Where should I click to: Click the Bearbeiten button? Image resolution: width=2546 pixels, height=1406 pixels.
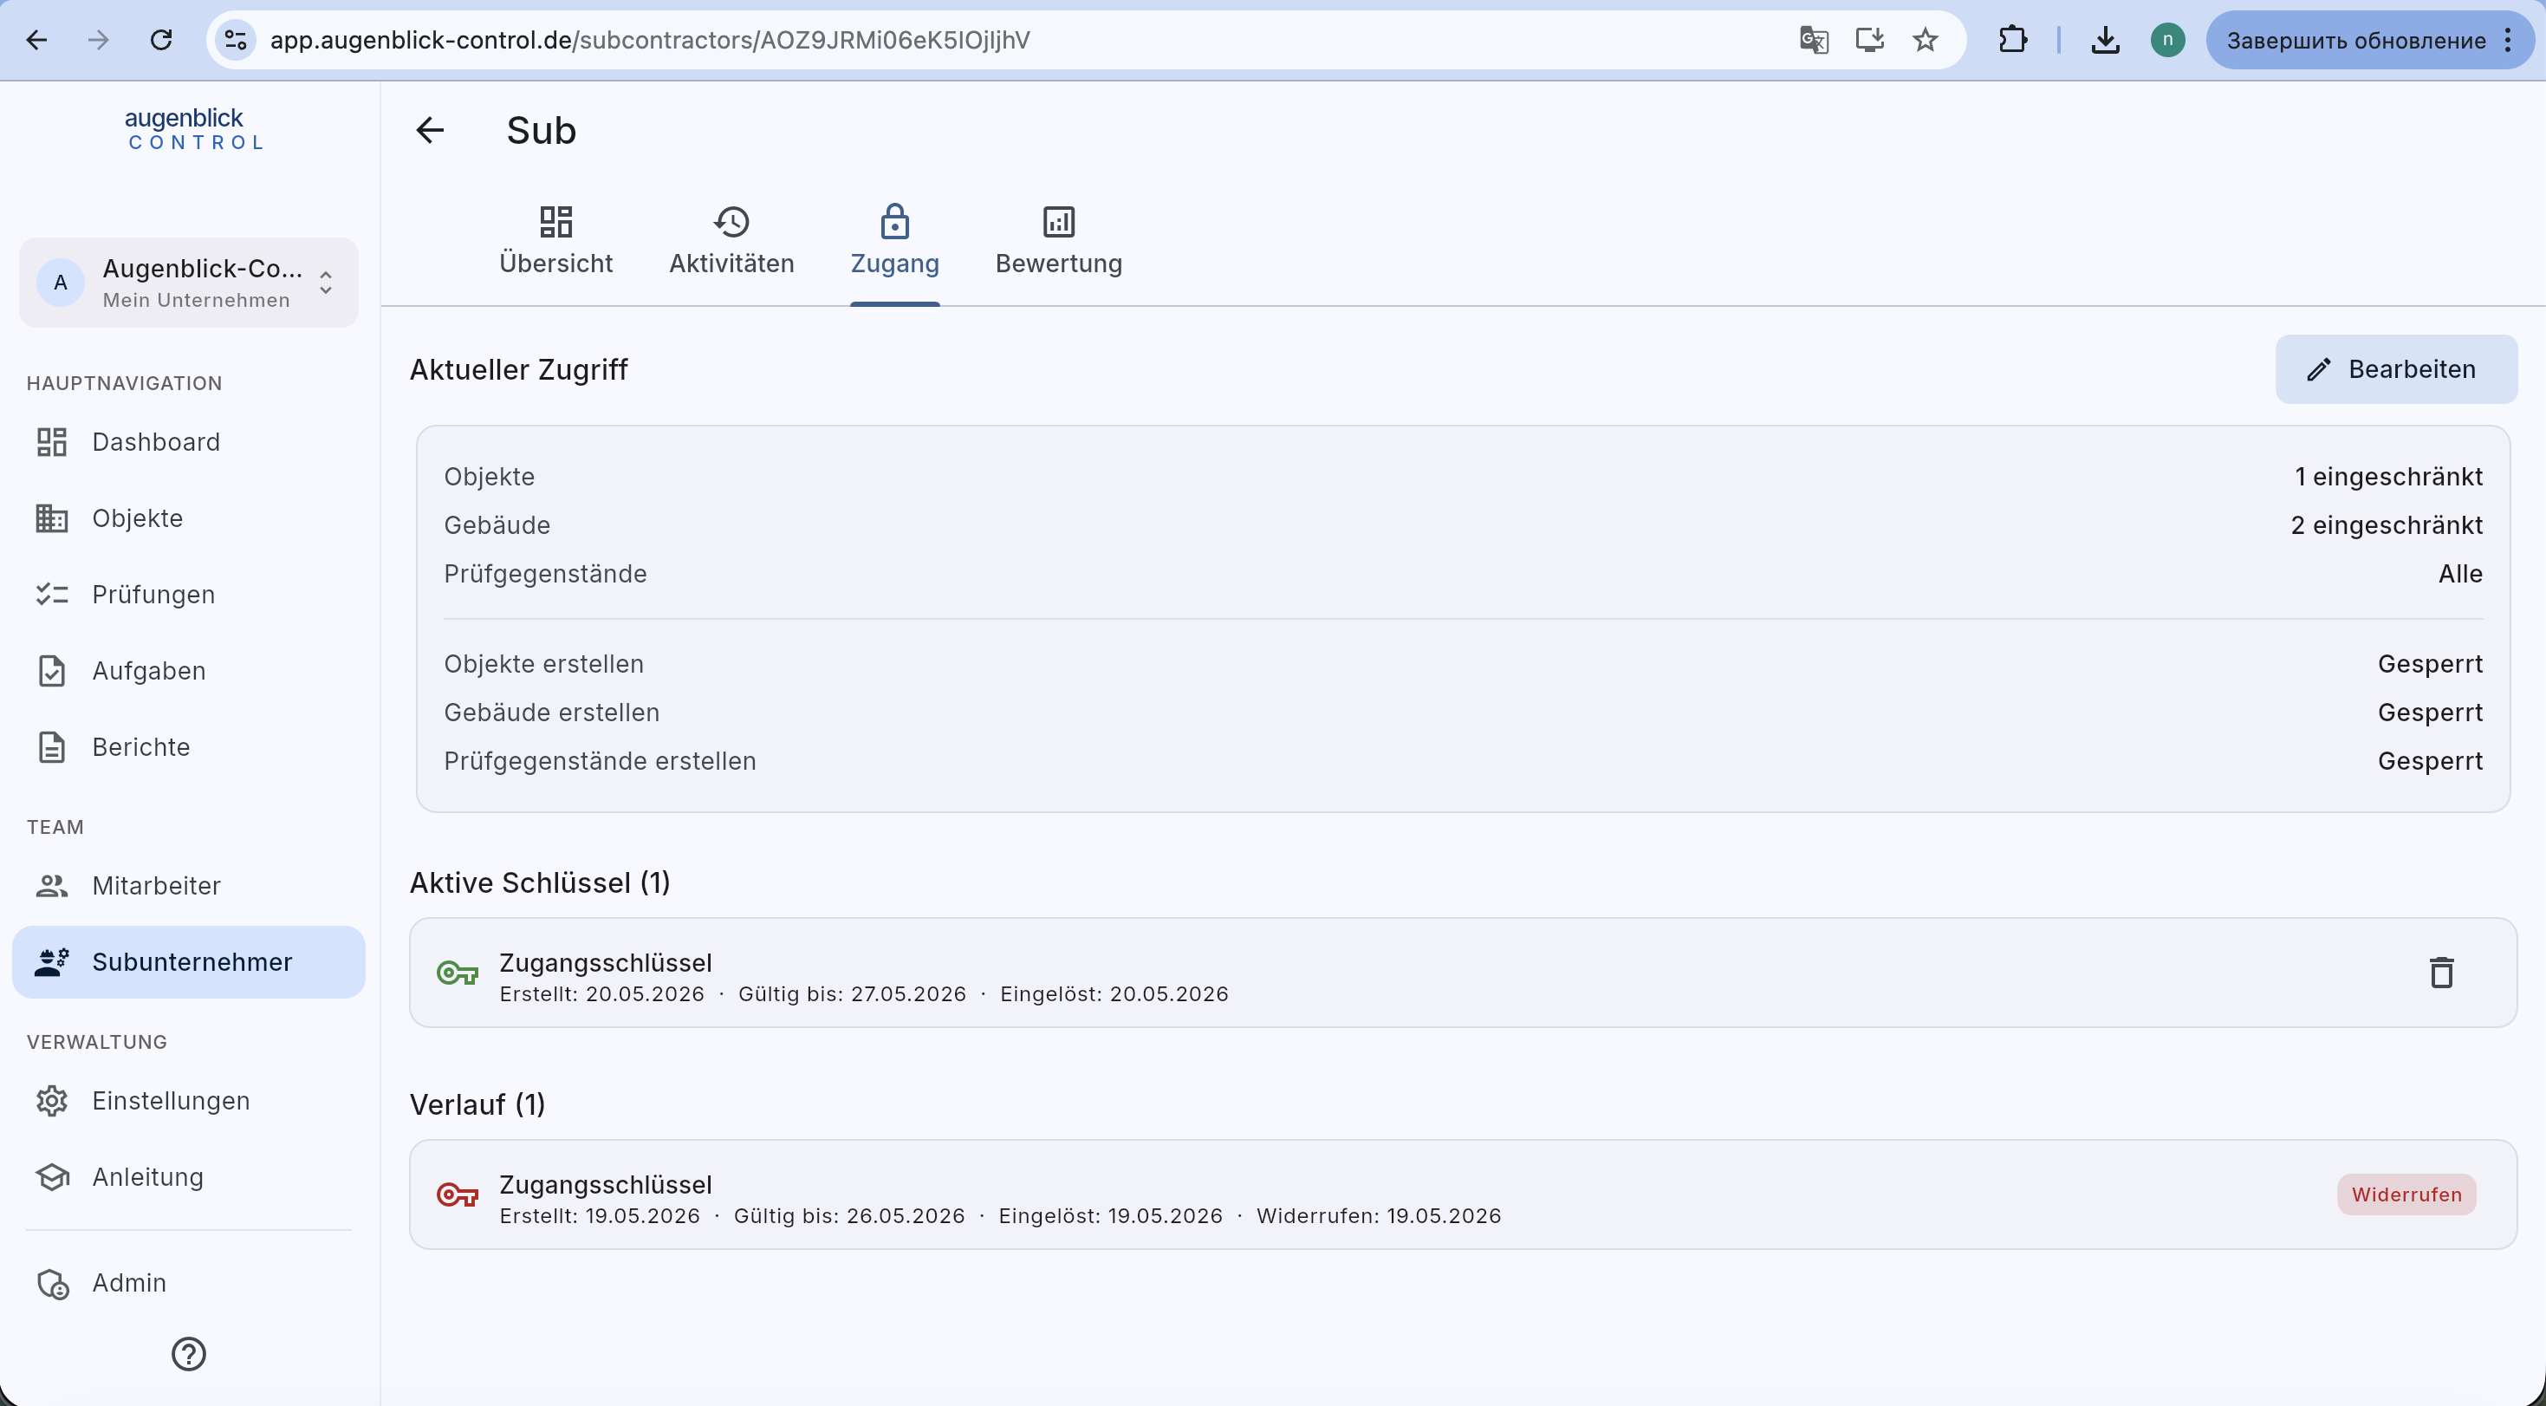point(2396,370)
